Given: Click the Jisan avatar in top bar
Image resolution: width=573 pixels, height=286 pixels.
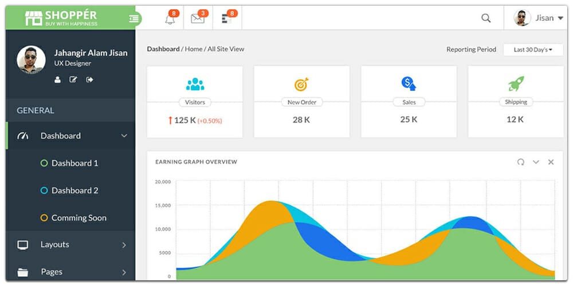Looking at the screenshot, I should coord(522,18).
